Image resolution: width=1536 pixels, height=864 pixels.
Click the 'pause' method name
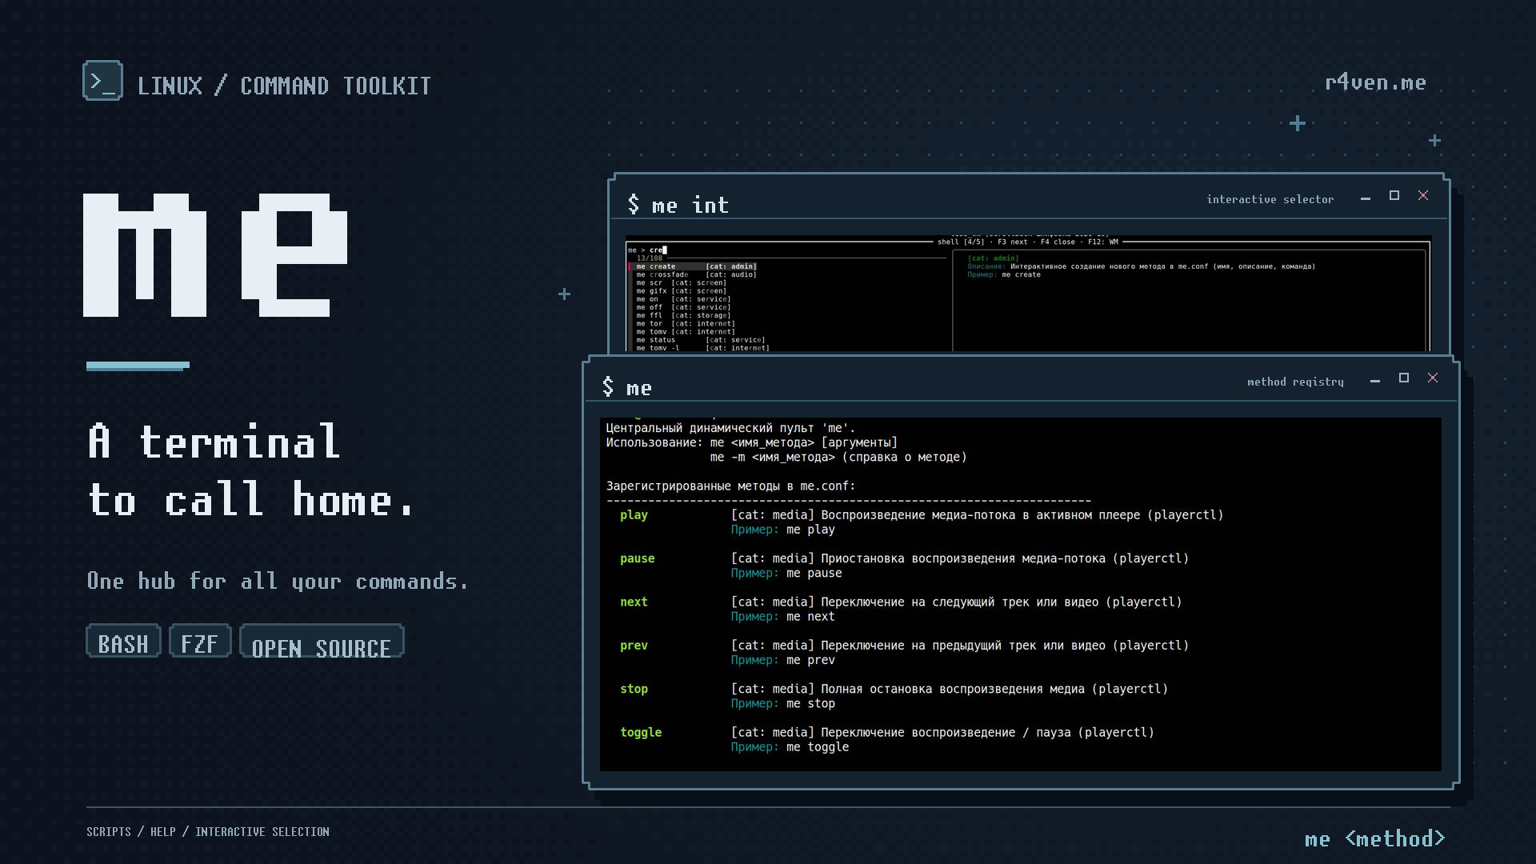point(637,558)
